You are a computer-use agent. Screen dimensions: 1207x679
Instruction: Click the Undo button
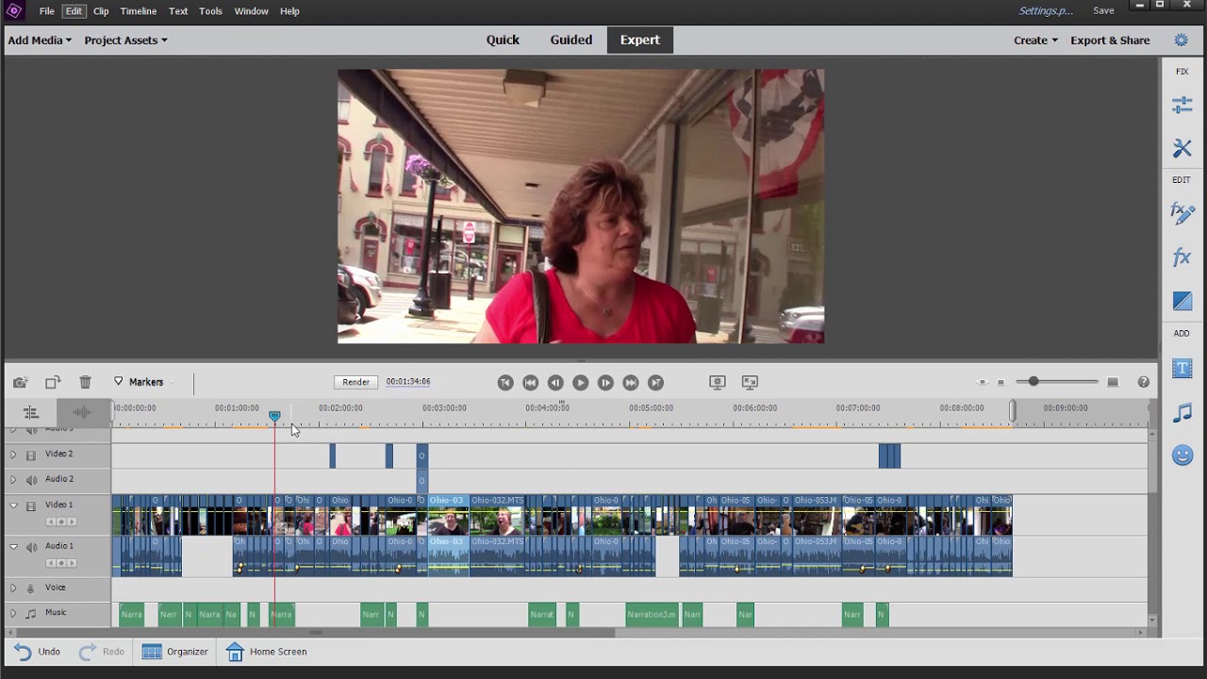pos(38,652)
